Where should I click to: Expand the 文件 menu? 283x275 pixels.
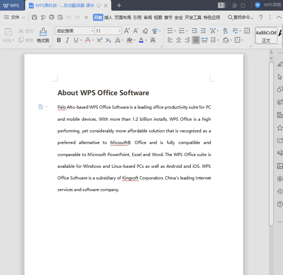pos(15,17)
